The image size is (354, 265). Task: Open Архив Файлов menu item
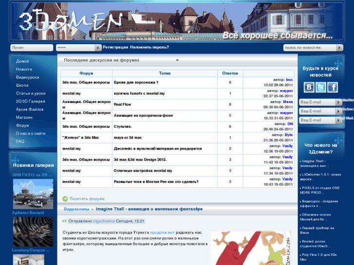point(30,109)
